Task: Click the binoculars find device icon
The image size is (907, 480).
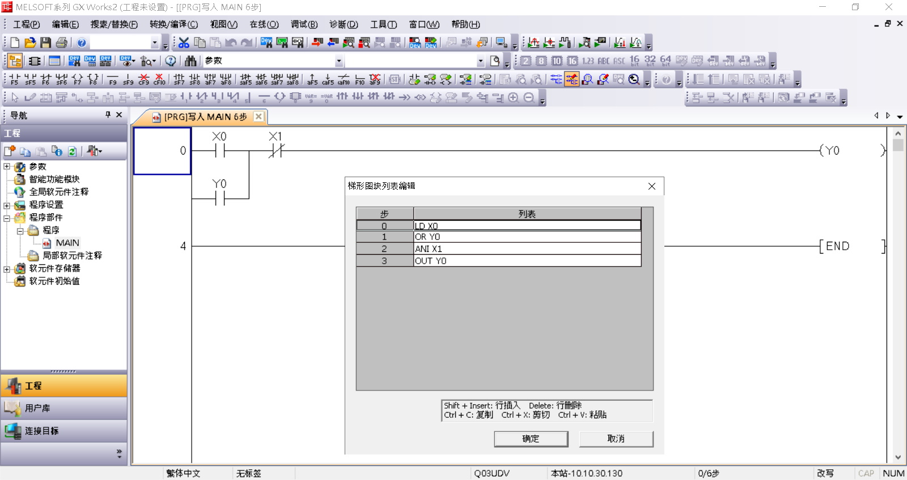Action: coord(190,61)
